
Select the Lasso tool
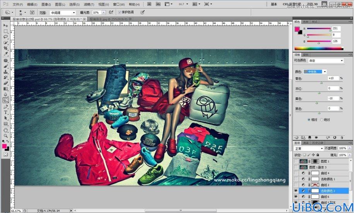6,37
